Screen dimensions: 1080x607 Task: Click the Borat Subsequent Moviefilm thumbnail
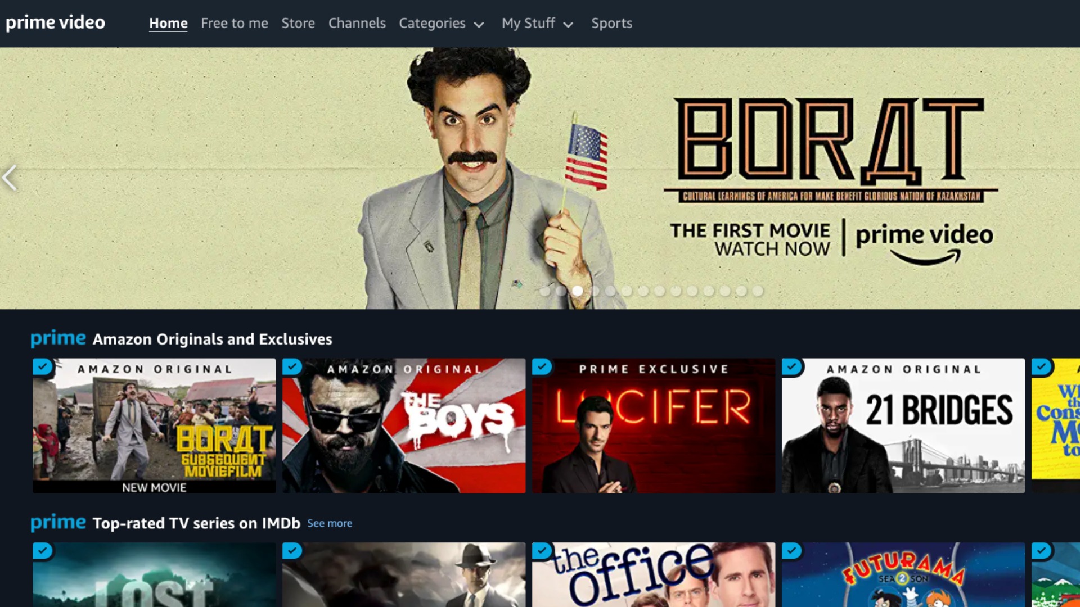coord(154,425)
